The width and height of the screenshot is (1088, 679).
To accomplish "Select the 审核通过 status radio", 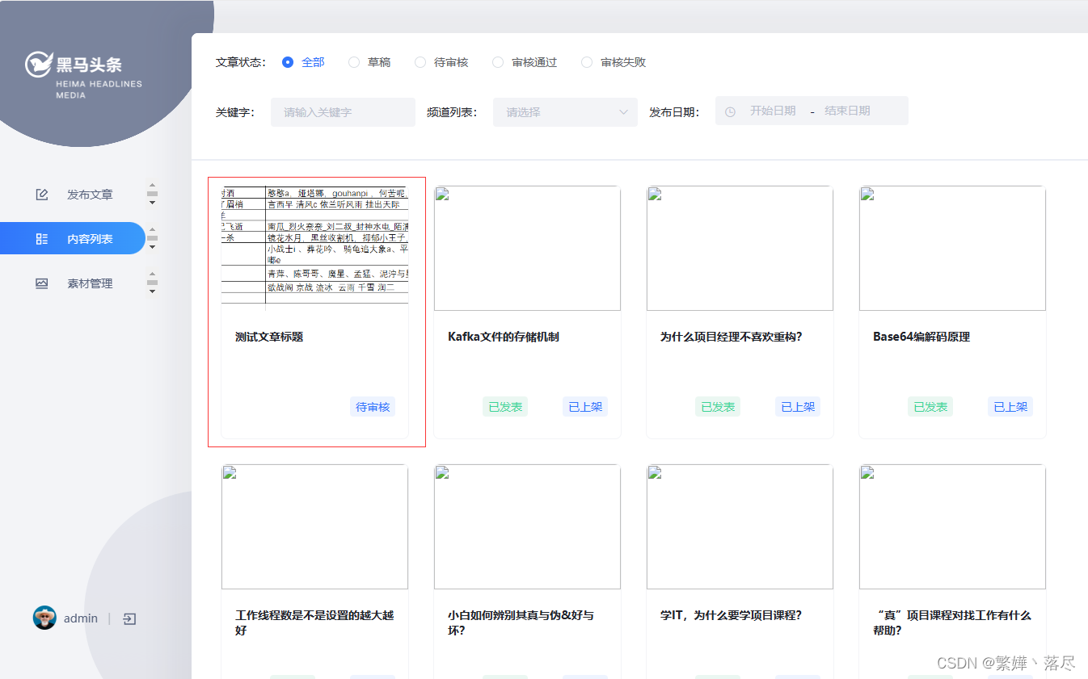I will pos(525,62).
